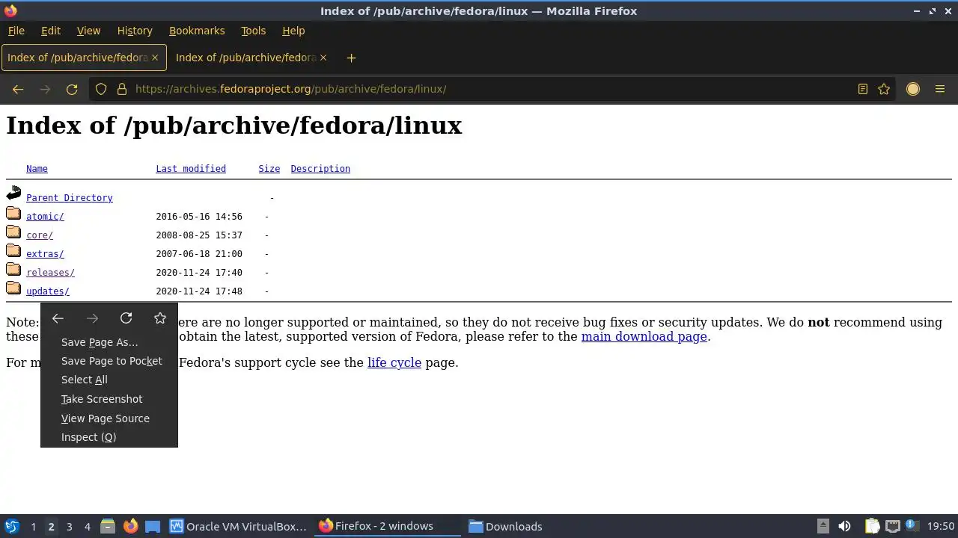
Task: Click the Forward arrow in the context menu
Action: pos(92,318)
